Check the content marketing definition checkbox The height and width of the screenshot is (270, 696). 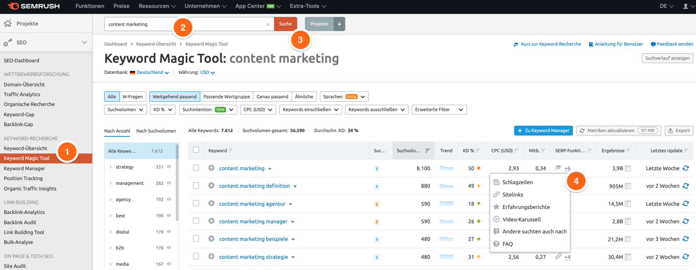click(x=196, y=185)
